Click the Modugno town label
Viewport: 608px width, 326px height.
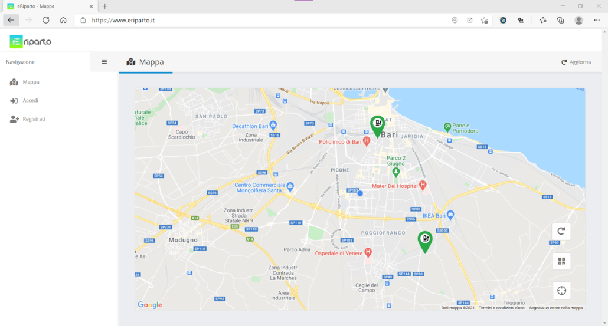[183, 240]
